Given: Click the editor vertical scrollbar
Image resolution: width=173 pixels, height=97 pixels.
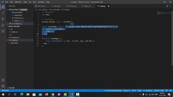Looking at the screenshot, I should tap(172, 39).
